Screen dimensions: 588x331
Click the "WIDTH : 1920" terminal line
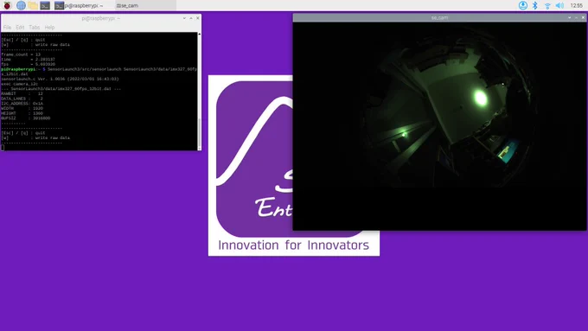[22, 108]
